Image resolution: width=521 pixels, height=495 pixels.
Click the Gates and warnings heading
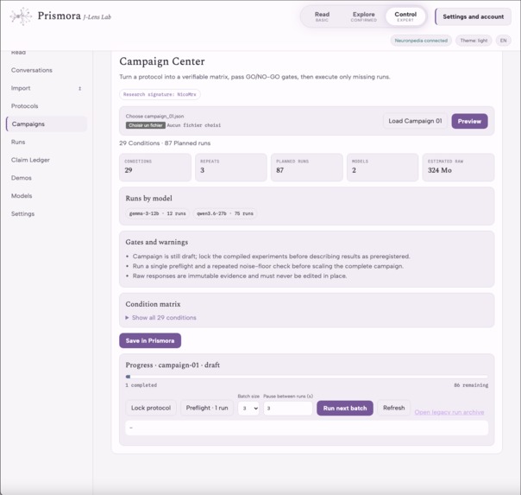click(157, 242)
